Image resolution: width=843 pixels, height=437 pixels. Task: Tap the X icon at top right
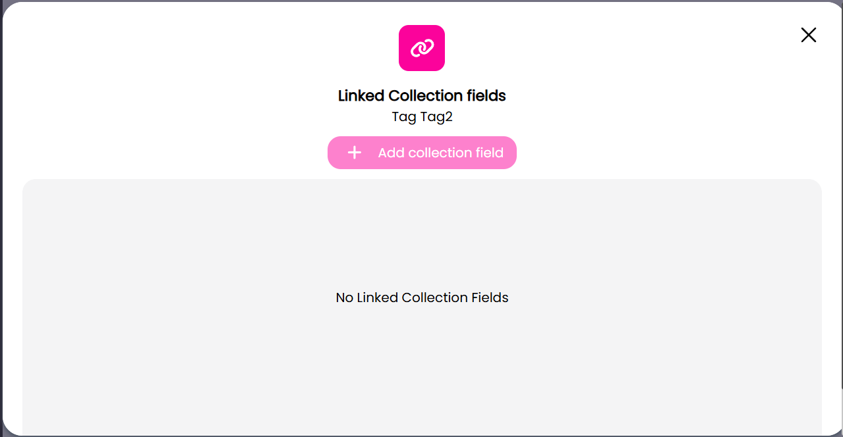pyautogui.click(x=808, y=35)
